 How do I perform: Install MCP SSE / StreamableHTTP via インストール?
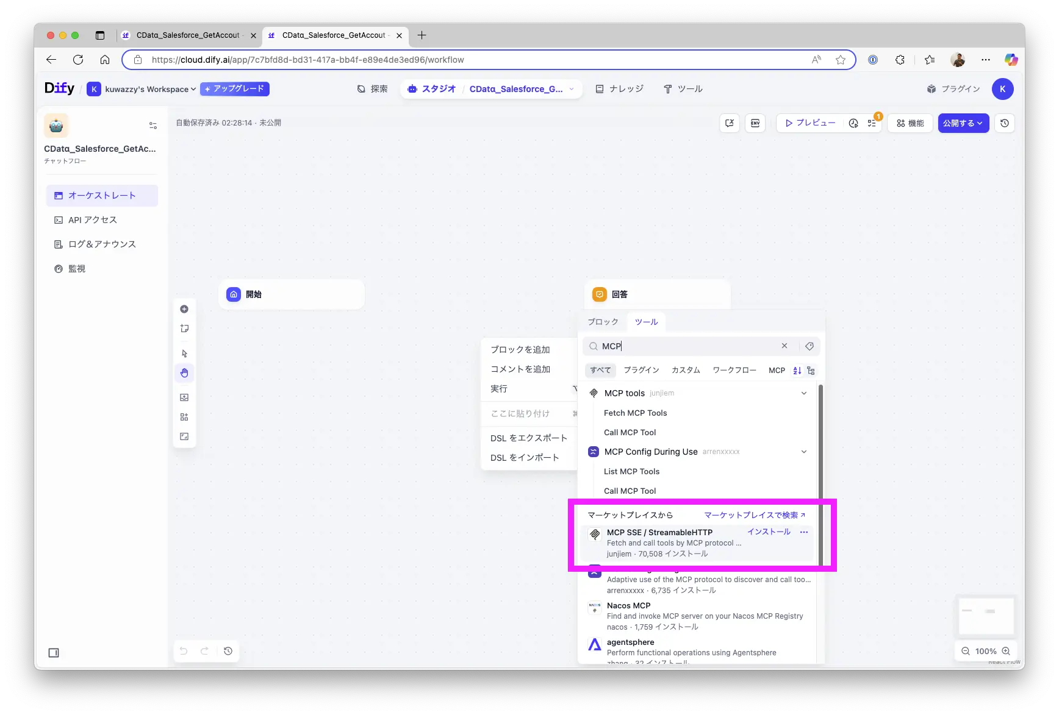tap(769, 532)
